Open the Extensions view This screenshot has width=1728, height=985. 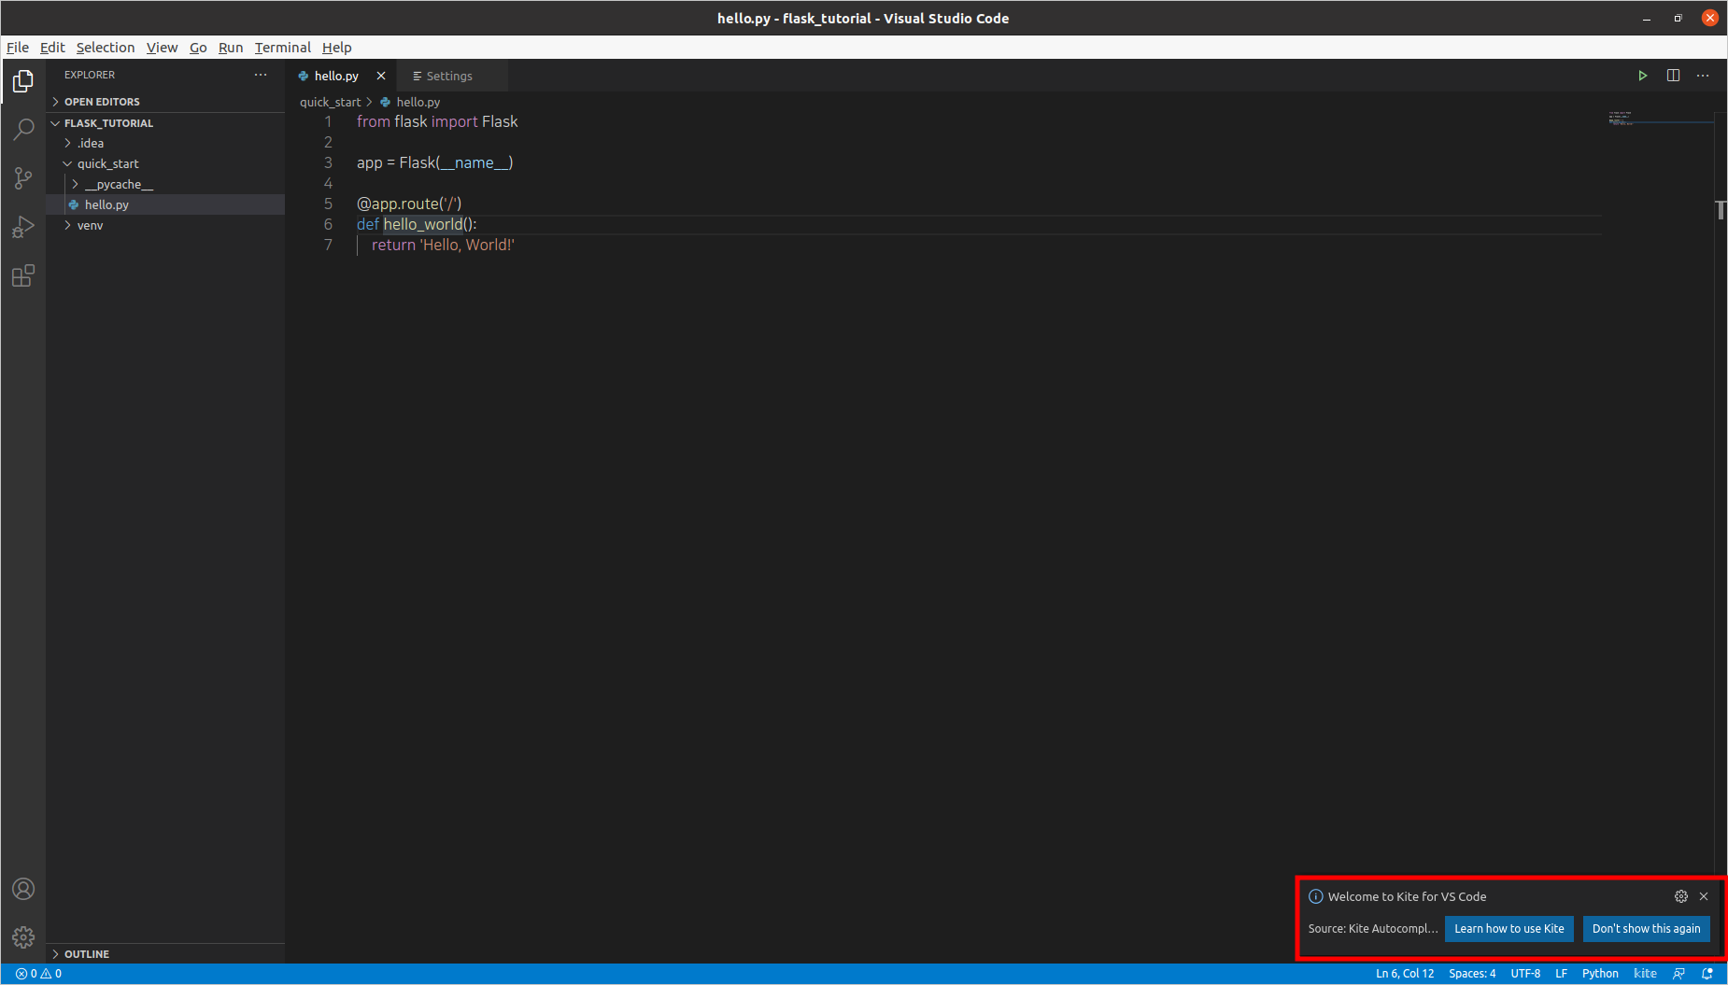click(x=23, y=275)
